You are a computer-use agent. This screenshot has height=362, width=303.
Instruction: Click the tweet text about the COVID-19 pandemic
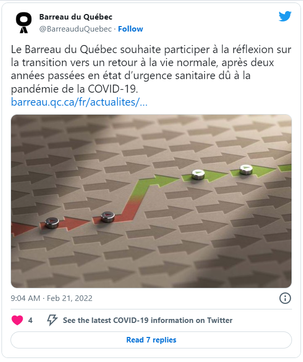(151, 69)
